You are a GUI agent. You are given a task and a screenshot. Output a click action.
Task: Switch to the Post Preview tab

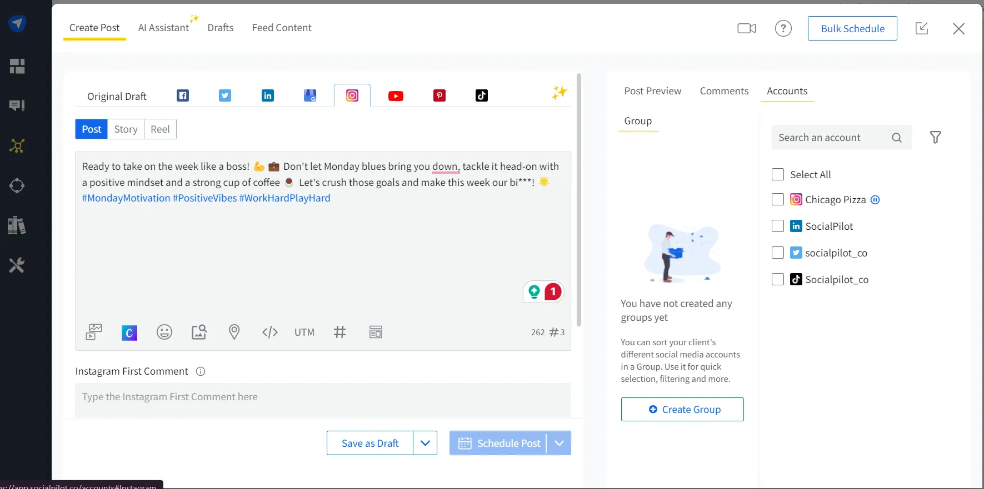tap(652, 91)
